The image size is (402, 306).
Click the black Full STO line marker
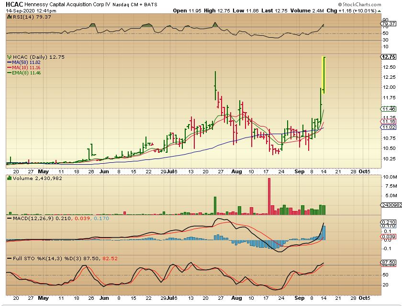tap(9, 259)
